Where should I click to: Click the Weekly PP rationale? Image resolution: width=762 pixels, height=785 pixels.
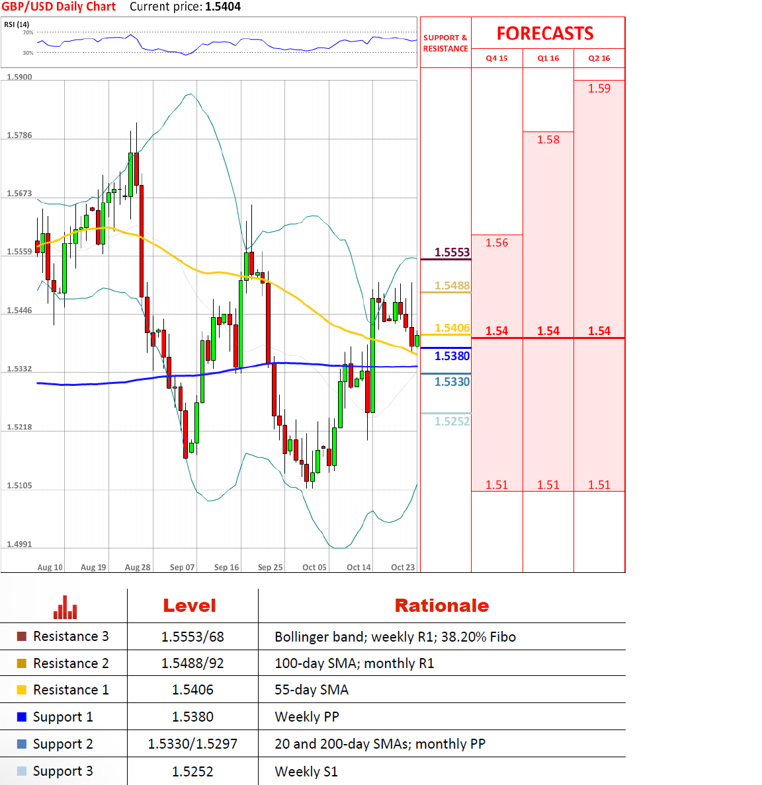pos(307,717)
